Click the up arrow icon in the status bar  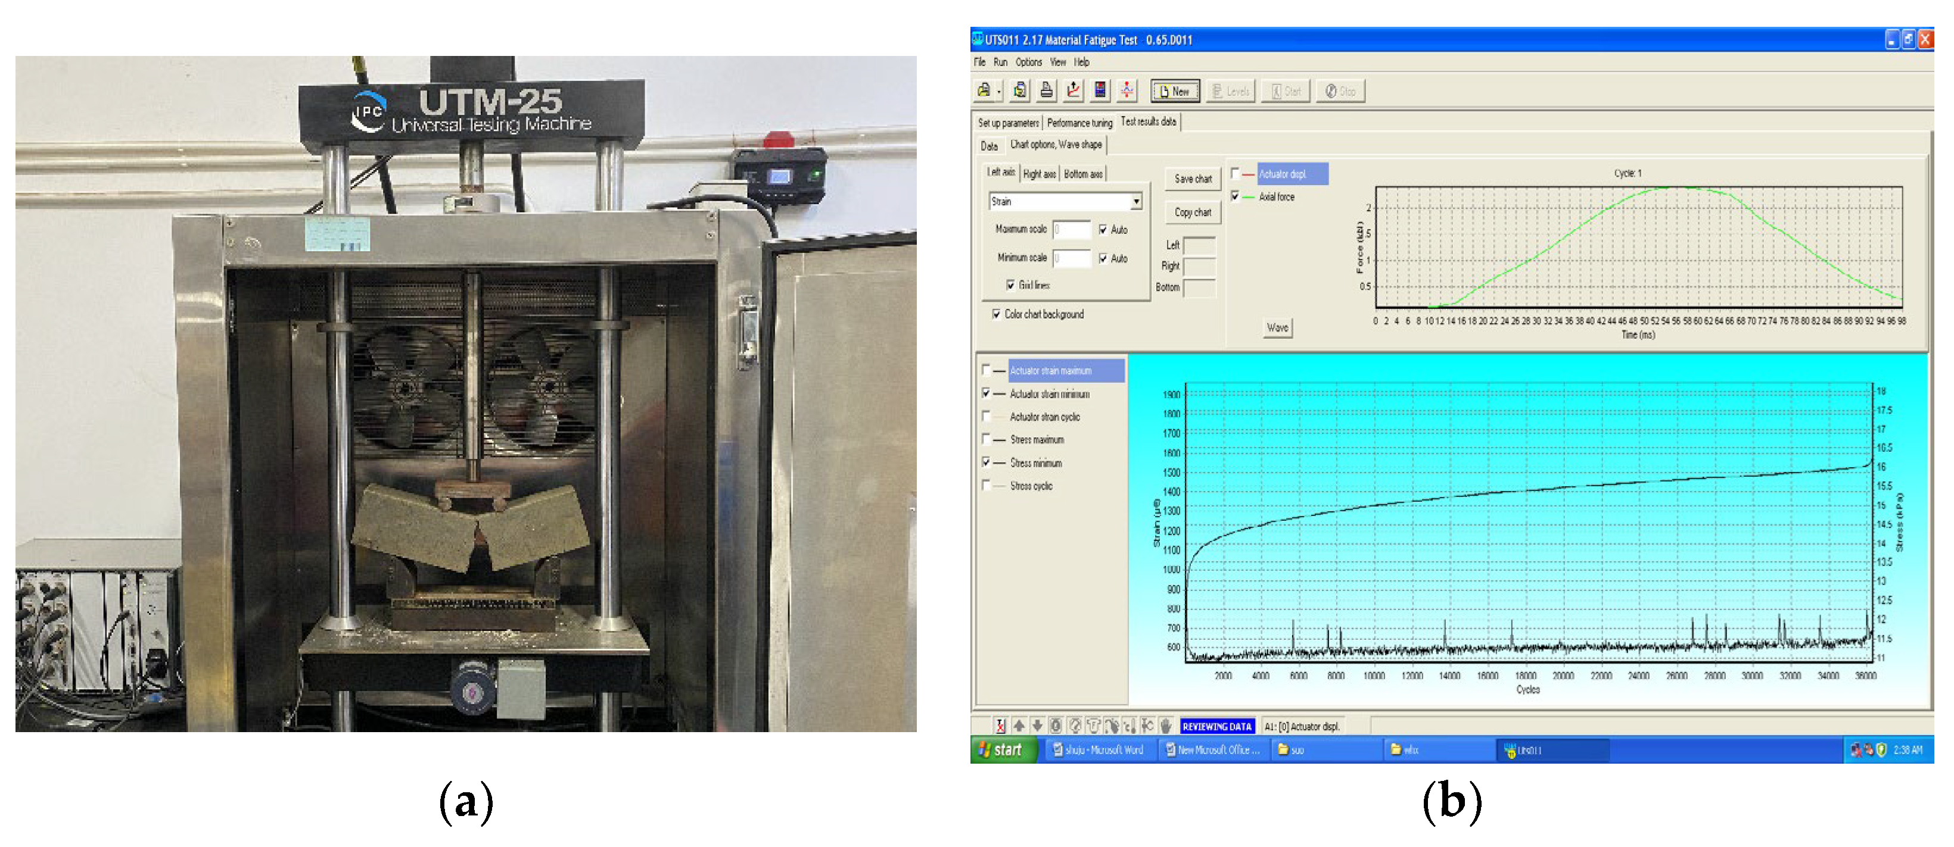[1019, 726]
